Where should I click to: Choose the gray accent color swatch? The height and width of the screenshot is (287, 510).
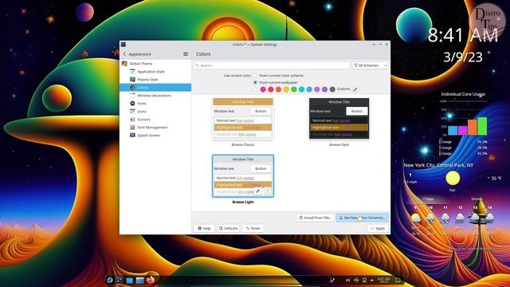tap(332, 89)
